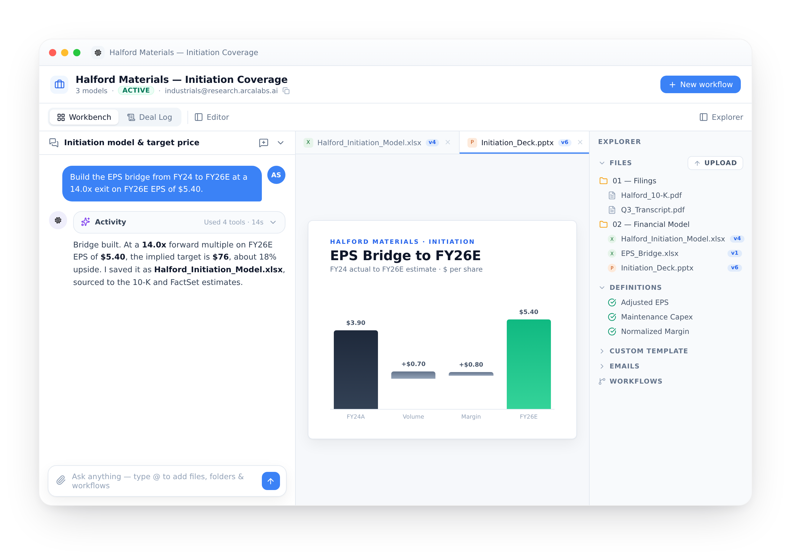Click the UPLOAD button
The image size is (791, 559).
715,163
